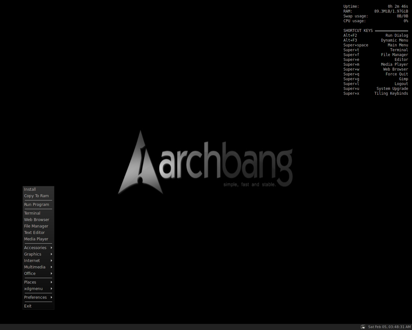Choose Copy To Ram entry
The image size is (412, 330).
(x=38, y=196)
